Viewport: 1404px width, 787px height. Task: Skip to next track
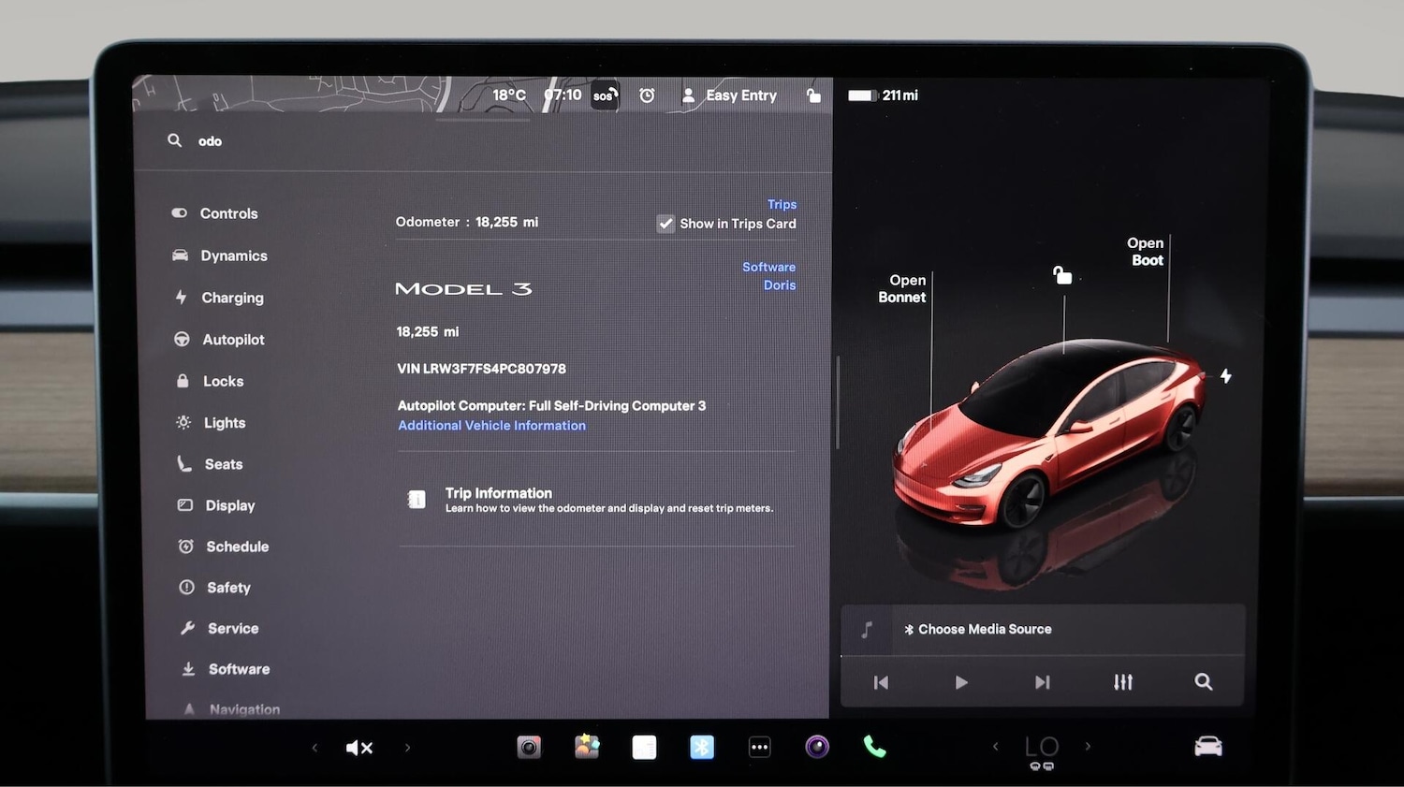(x=1042, y=682)
